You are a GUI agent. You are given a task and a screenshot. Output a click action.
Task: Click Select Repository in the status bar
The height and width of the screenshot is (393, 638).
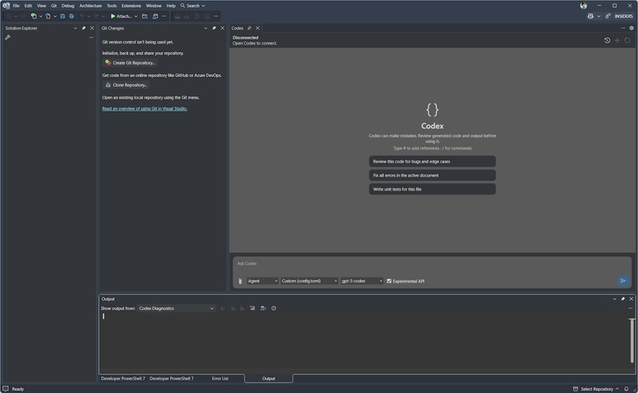click(596, 389)
